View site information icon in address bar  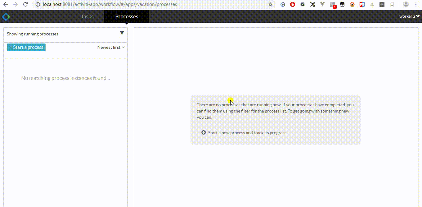(x=38, y=5)
